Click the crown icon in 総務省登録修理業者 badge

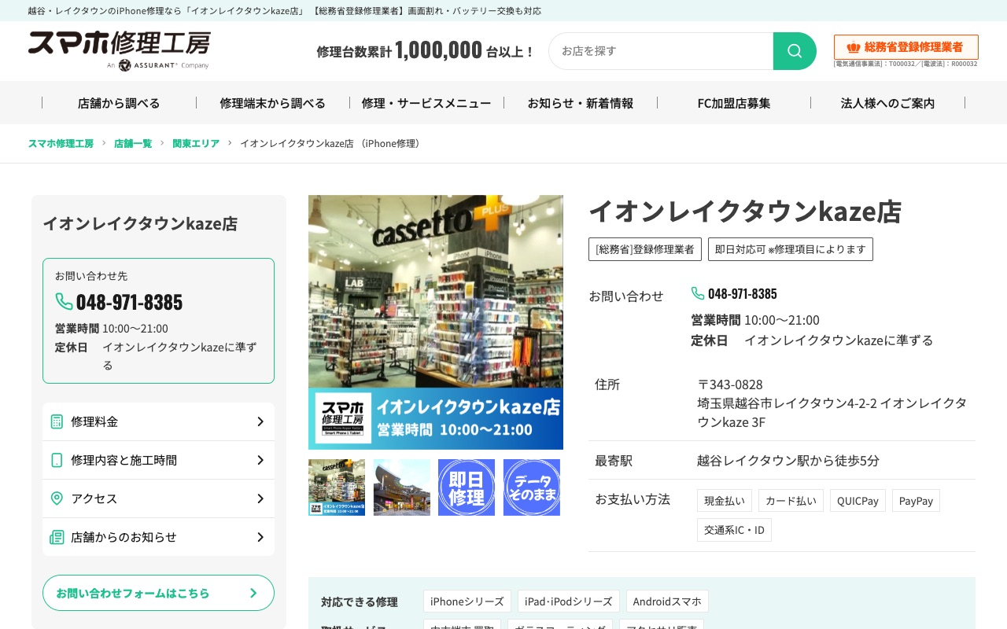pyautogui.click(x=854, y=47)
